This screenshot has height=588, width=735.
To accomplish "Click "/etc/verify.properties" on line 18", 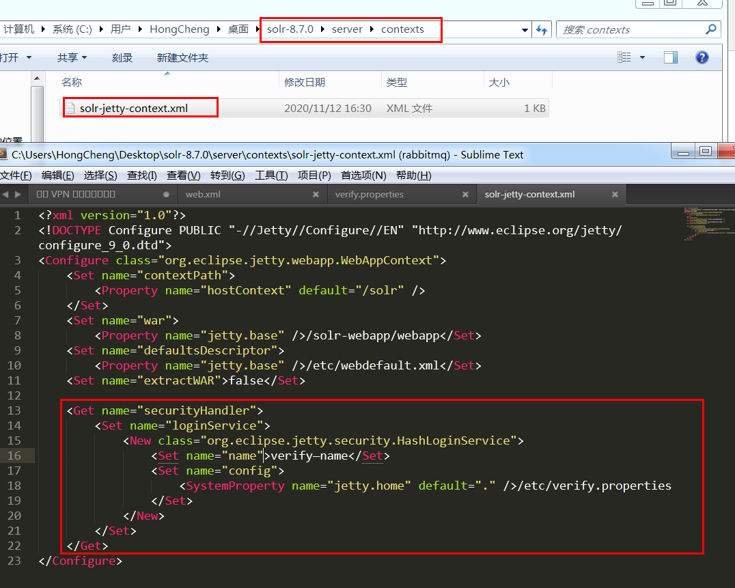I will pos(598,486).
